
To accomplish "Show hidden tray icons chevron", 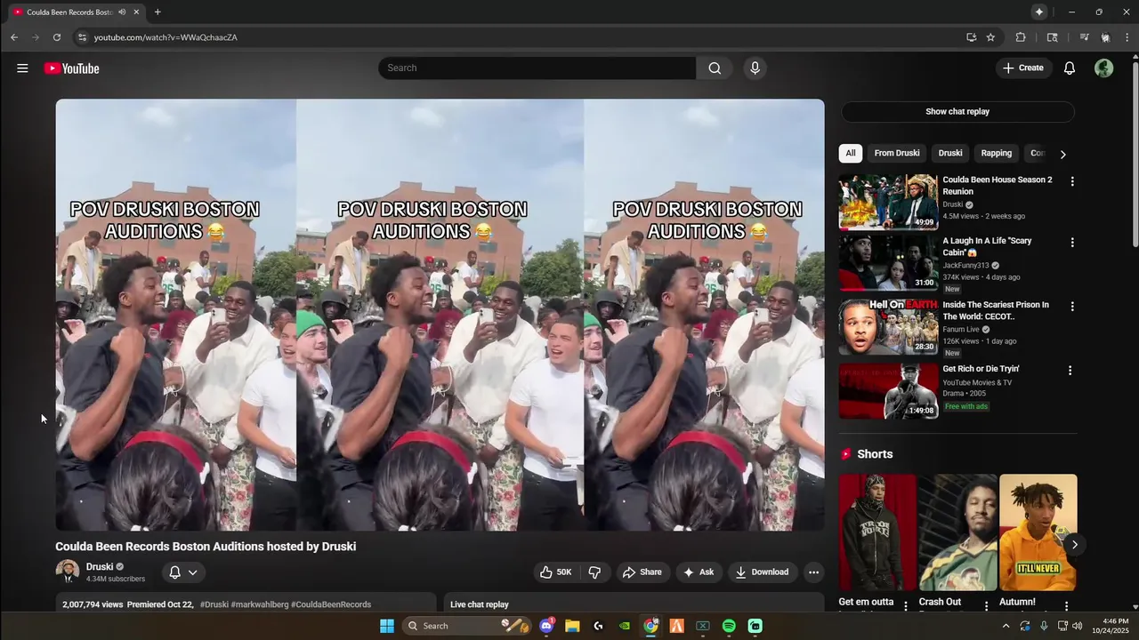I will click(1006, 626).
